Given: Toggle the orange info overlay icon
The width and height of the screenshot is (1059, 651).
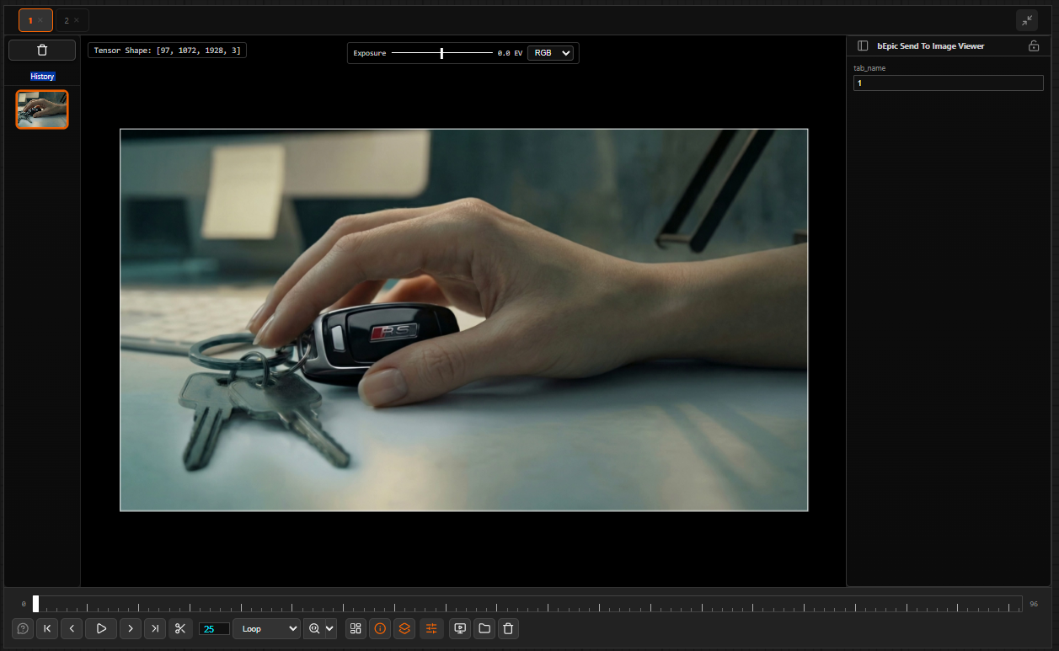Looking at the screenshot, I should (380, 628).
